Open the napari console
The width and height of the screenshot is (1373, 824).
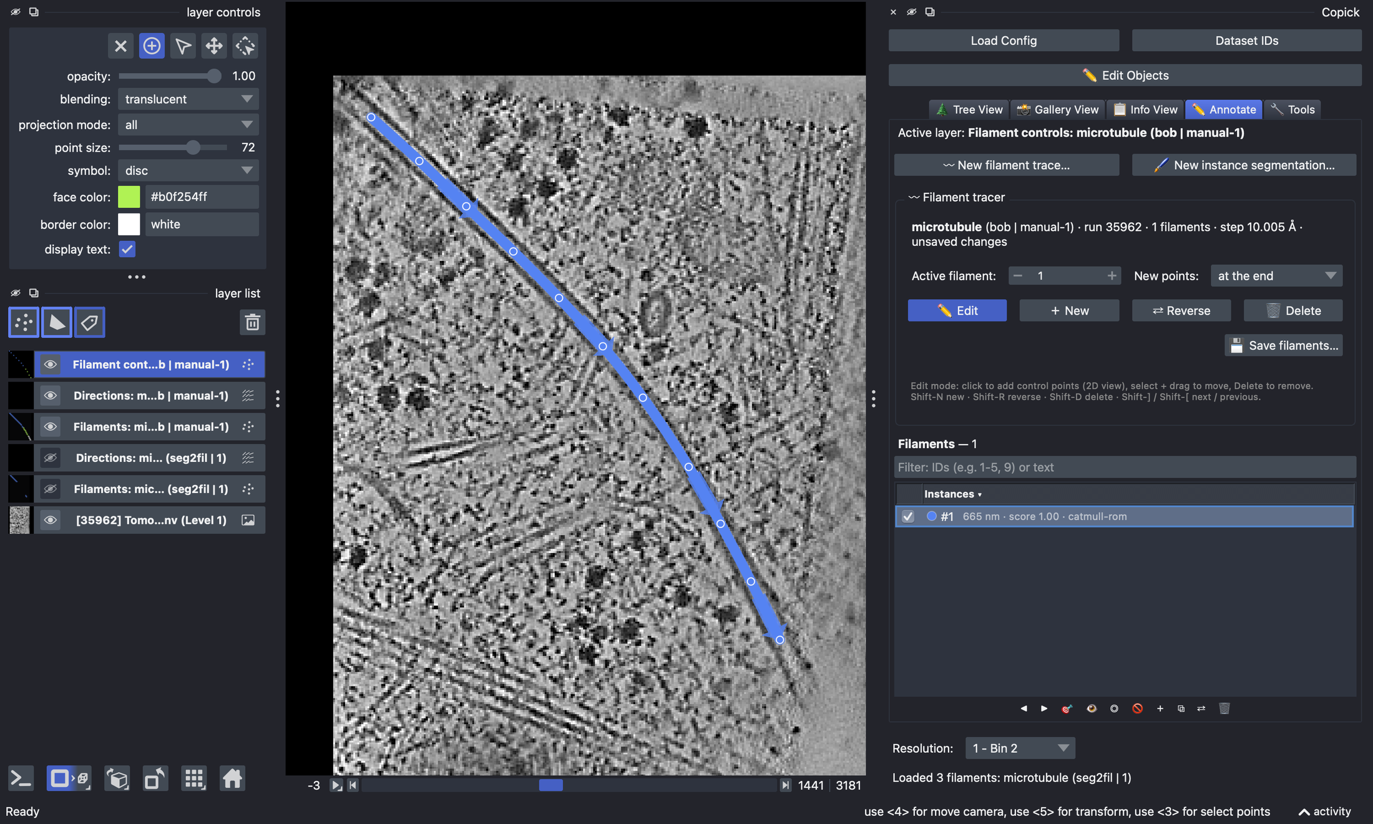pos(21,778)
